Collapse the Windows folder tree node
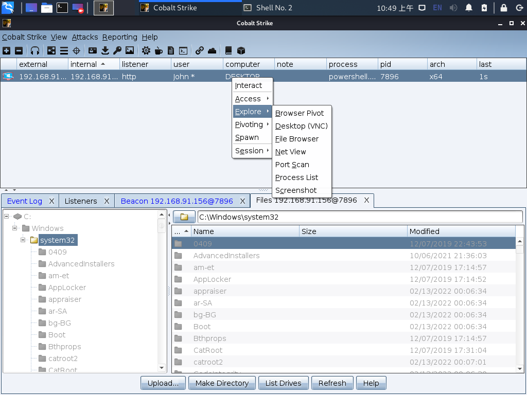 point(15,228)
